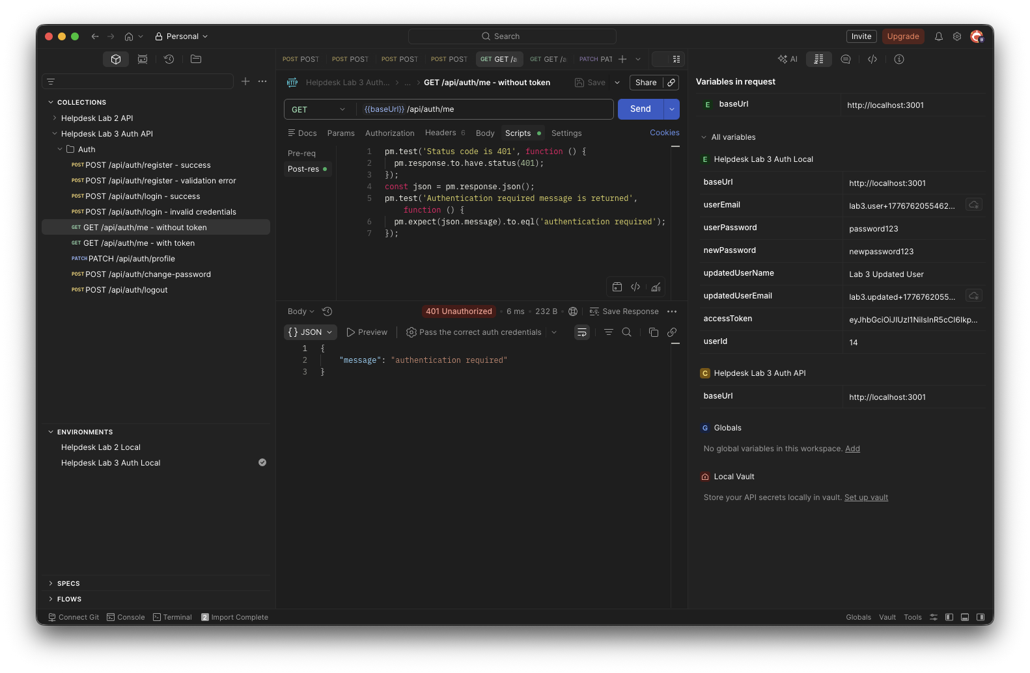Open the response Body dropdown
The width and height of the screenshot is (1030, 673).
point(301,311)
